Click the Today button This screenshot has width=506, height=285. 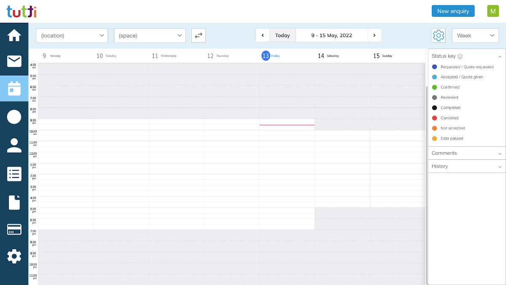coord(283,35)
